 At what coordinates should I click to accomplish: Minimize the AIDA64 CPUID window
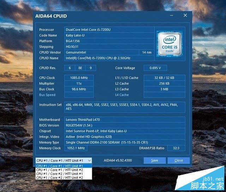coord(172,15)
